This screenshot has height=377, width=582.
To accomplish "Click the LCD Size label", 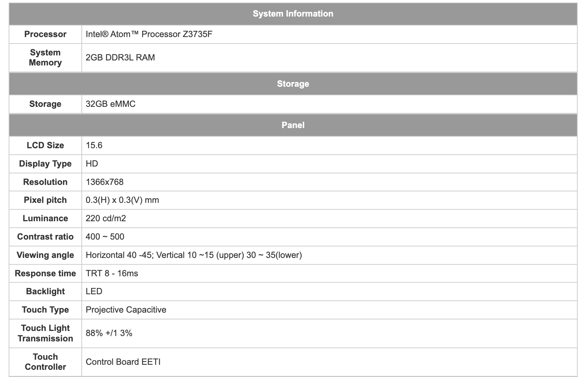I will tap(45, 145).
